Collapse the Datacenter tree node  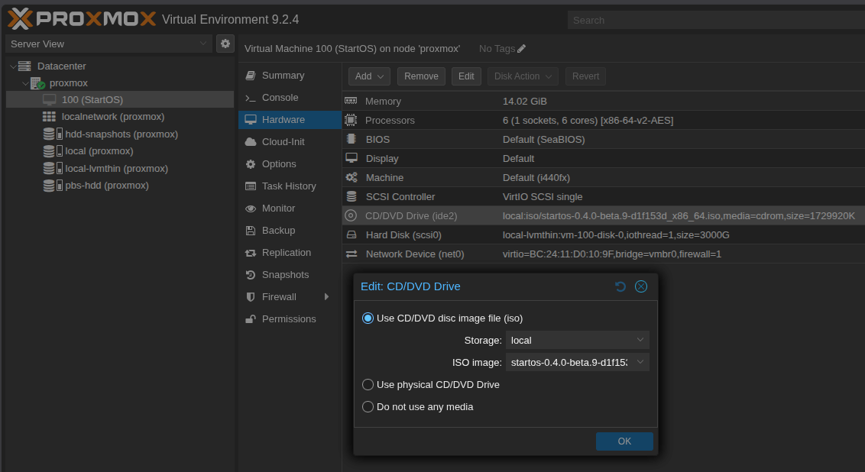click(13, 66)
